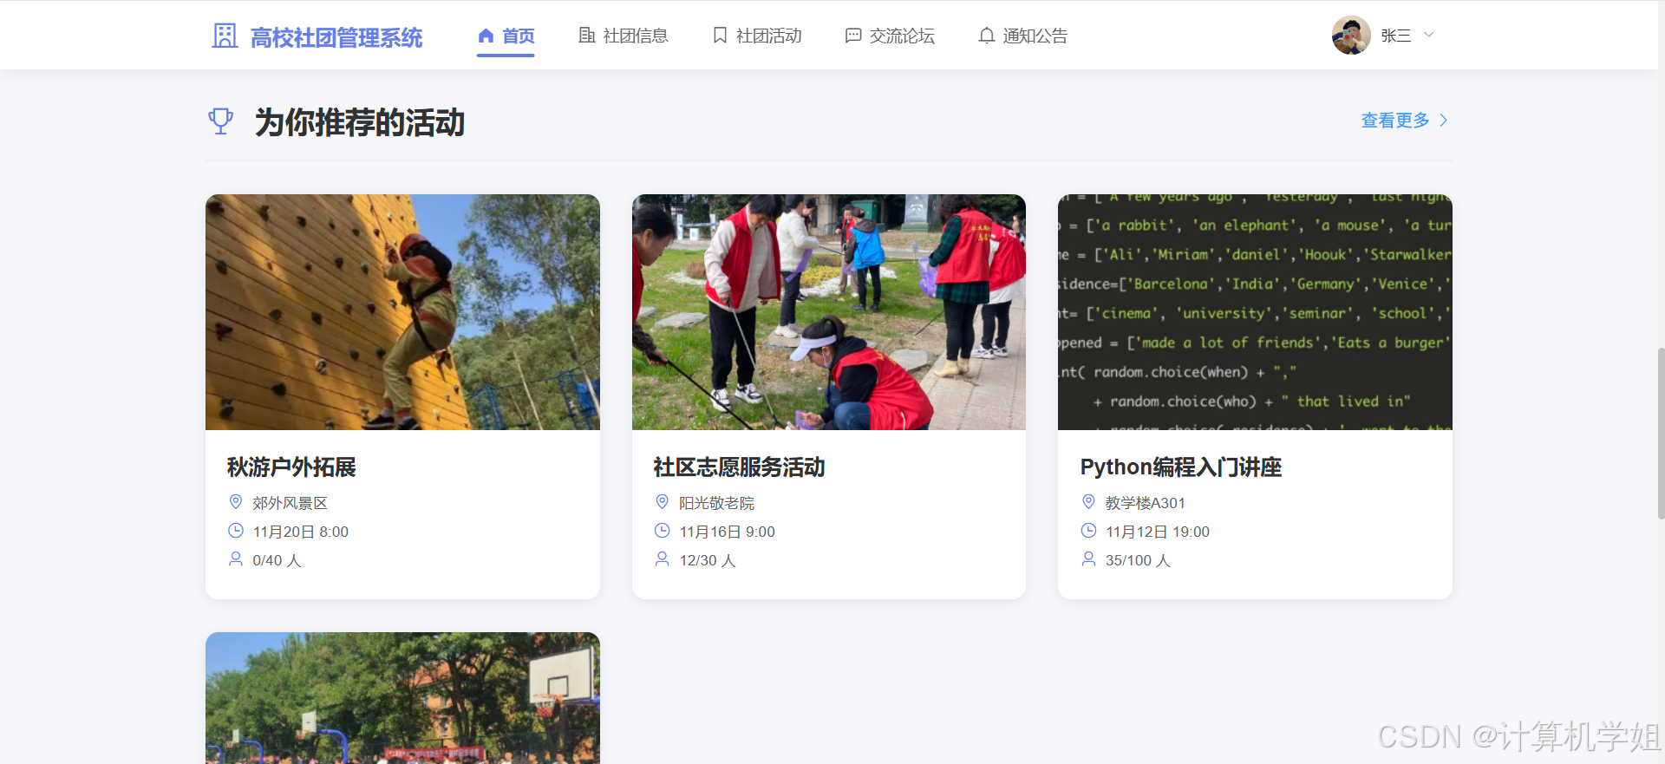Open the 交流论坛 menu item
Image resolution: width=1665 pixels, height=764 pixels.
pyautogui.click(x=890, y=36)
